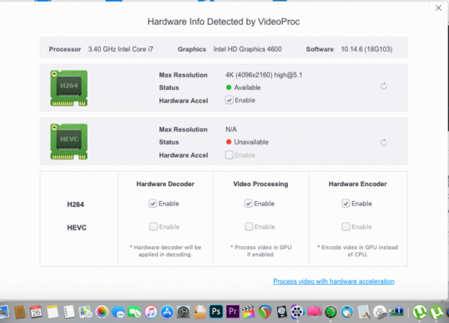The width and height of the screenshot is (449, 323).
Task: Open Premiere Pro from the Dock
Action: point(233,312)
